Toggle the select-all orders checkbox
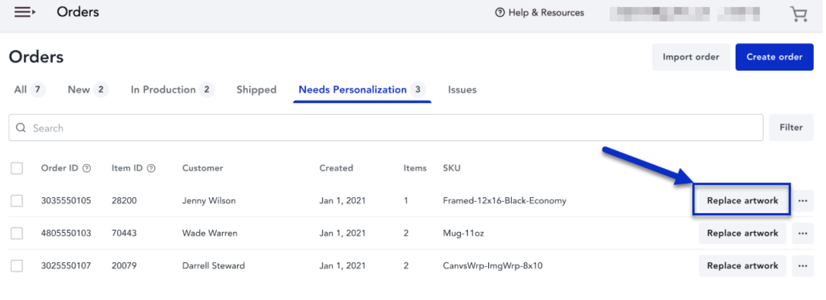826x300 pixels. point(17,168)
